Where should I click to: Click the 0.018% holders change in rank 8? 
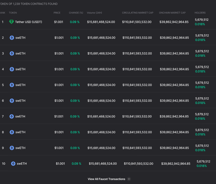[200, 134]
